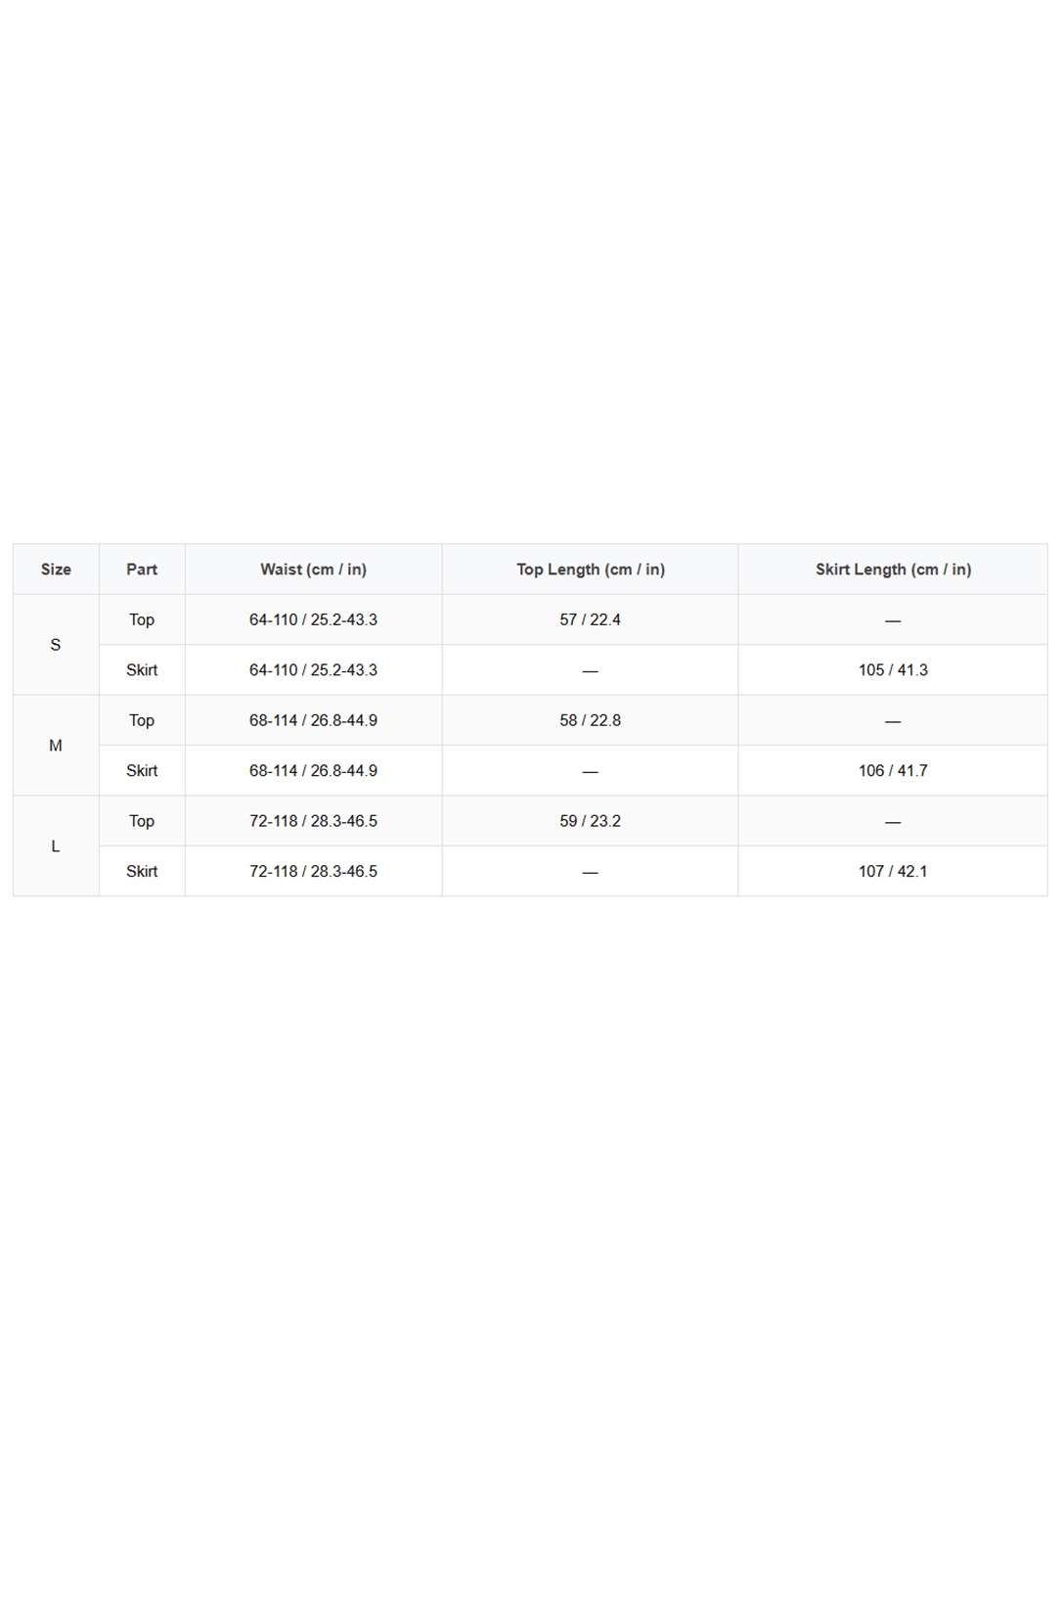The height and width of the screenshot is (1597, 1064).
Task: Click the 57 / 22.4 top length value
Action: [590, 619]
